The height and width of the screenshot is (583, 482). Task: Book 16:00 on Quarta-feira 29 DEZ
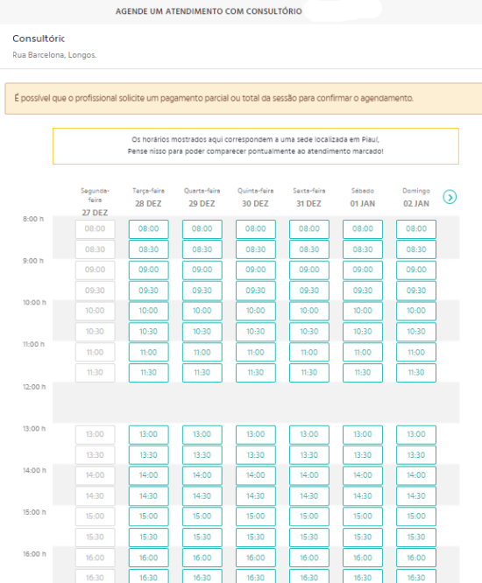pyautogui.click(x=202, y=558)
